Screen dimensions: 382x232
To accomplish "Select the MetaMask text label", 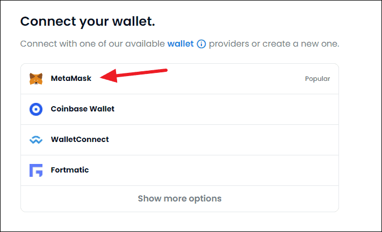I will [x=71, y=78].
